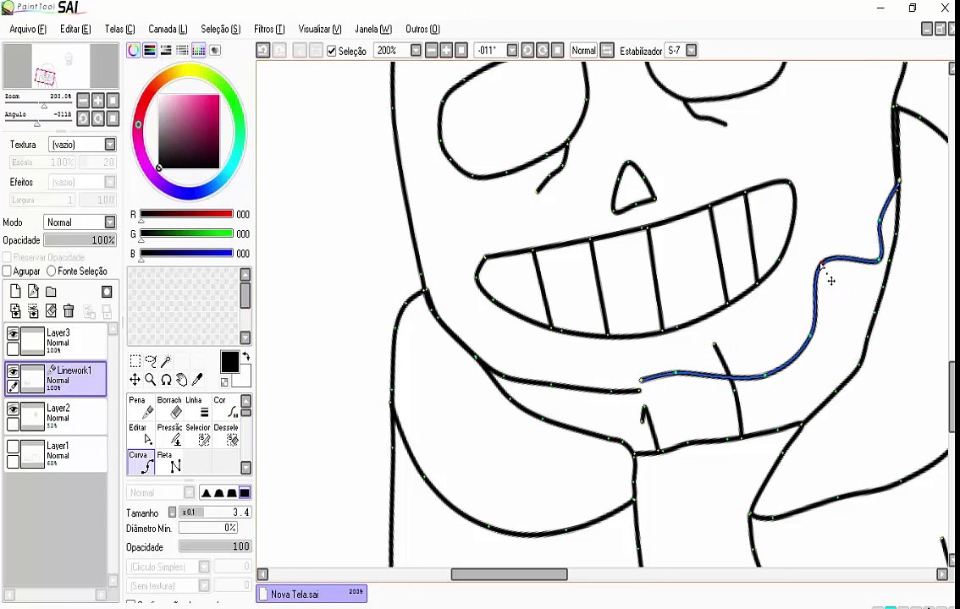The image size is (960, 609).
Task: Show Layer1 by clicking its visibility box
Action: (13, 447)
